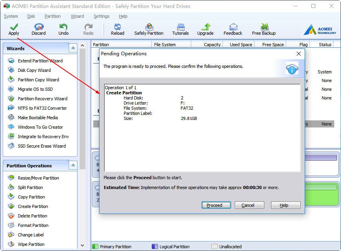This screenshot has width=341, height=251.
Task: Click the Unallocated legend swatch
Action: click(215, 246)
